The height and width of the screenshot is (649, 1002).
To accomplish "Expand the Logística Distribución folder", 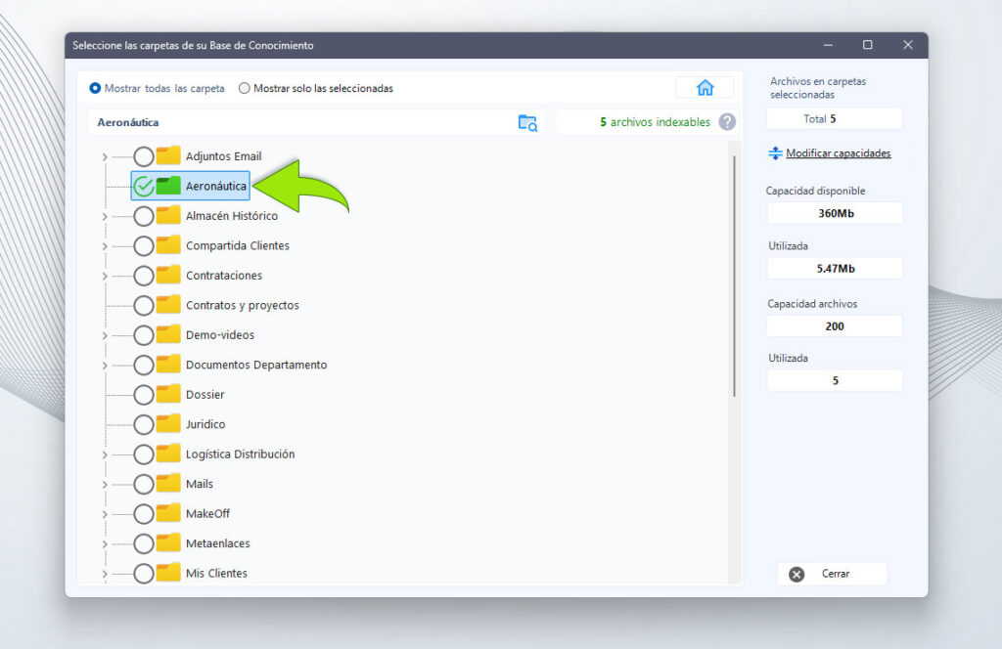I will pyautogui.click(x=105, y=454).
